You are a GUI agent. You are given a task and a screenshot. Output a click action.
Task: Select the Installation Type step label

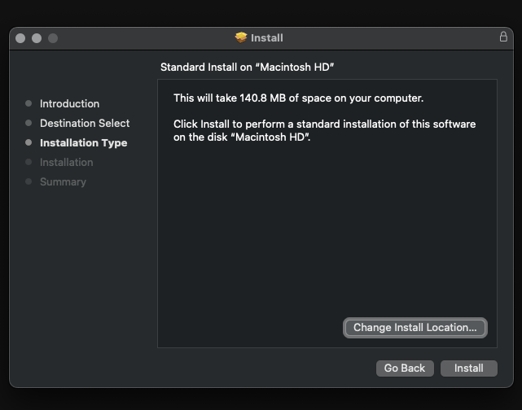(83, 142)
